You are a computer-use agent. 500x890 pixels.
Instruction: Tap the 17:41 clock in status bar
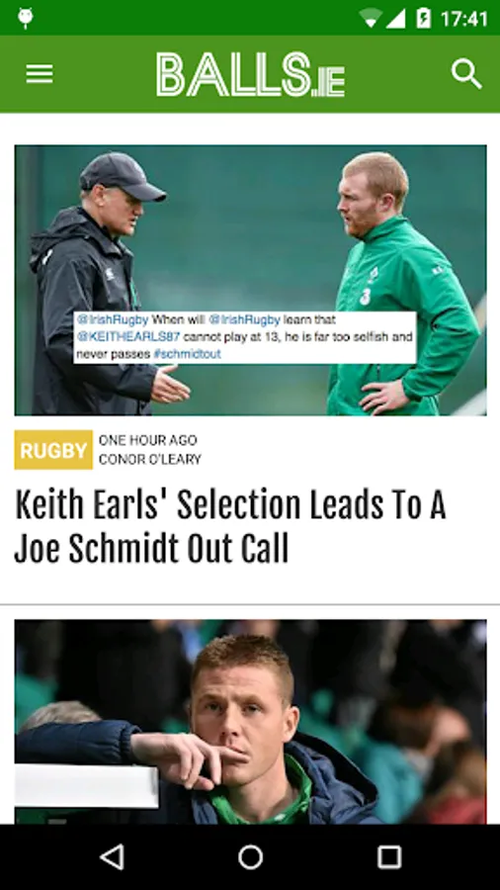pyautogui.click(x=463, y=19)
